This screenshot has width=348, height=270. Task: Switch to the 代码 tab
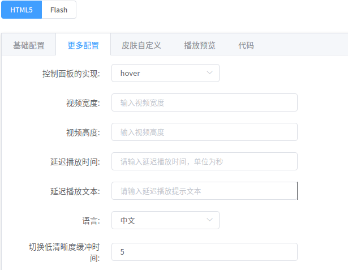[x=246, y=45]
